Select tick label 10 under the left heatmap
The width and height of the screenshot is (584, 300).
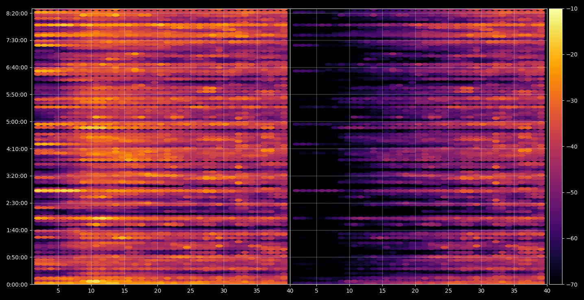(91, 291)
